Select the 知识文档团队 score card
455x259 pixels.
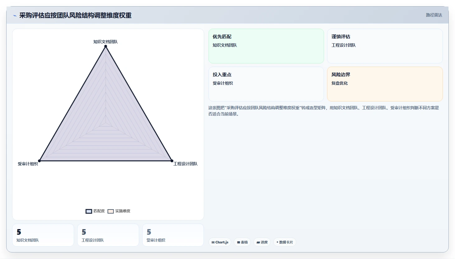coord(43,235)
